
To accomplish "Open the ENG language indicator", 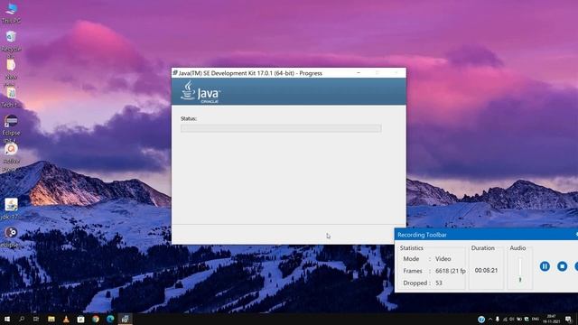I will click(x=536, y=319).
